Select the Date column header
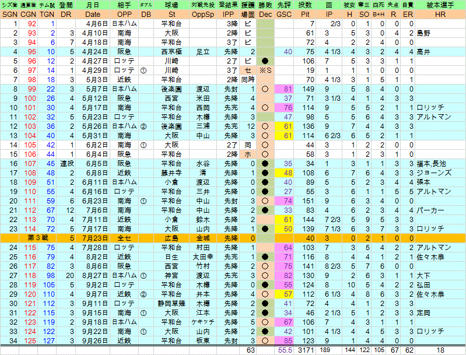Viewport: 466px width, 355px height. [93, 14]
